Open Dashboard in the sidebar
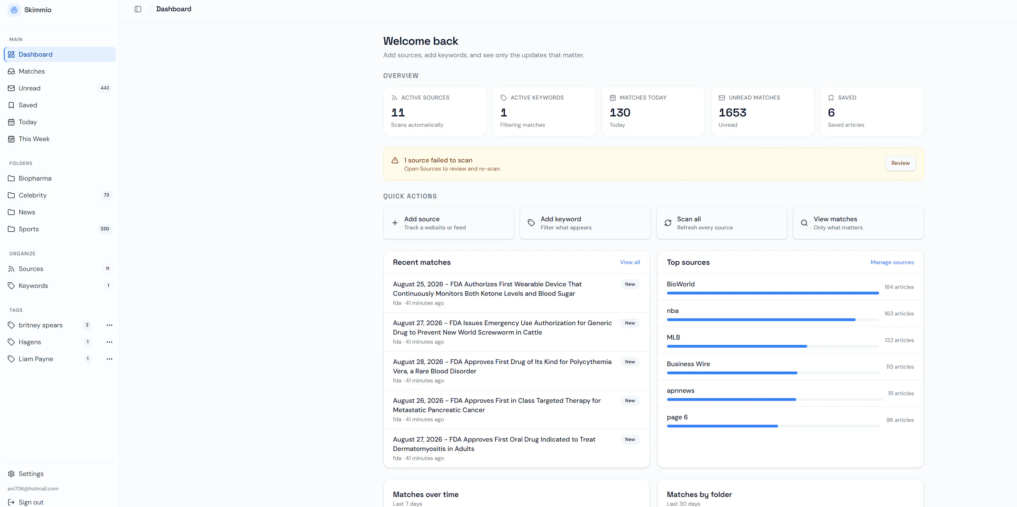Screen dimensions: 1017x507 click(x=60, y=54)
